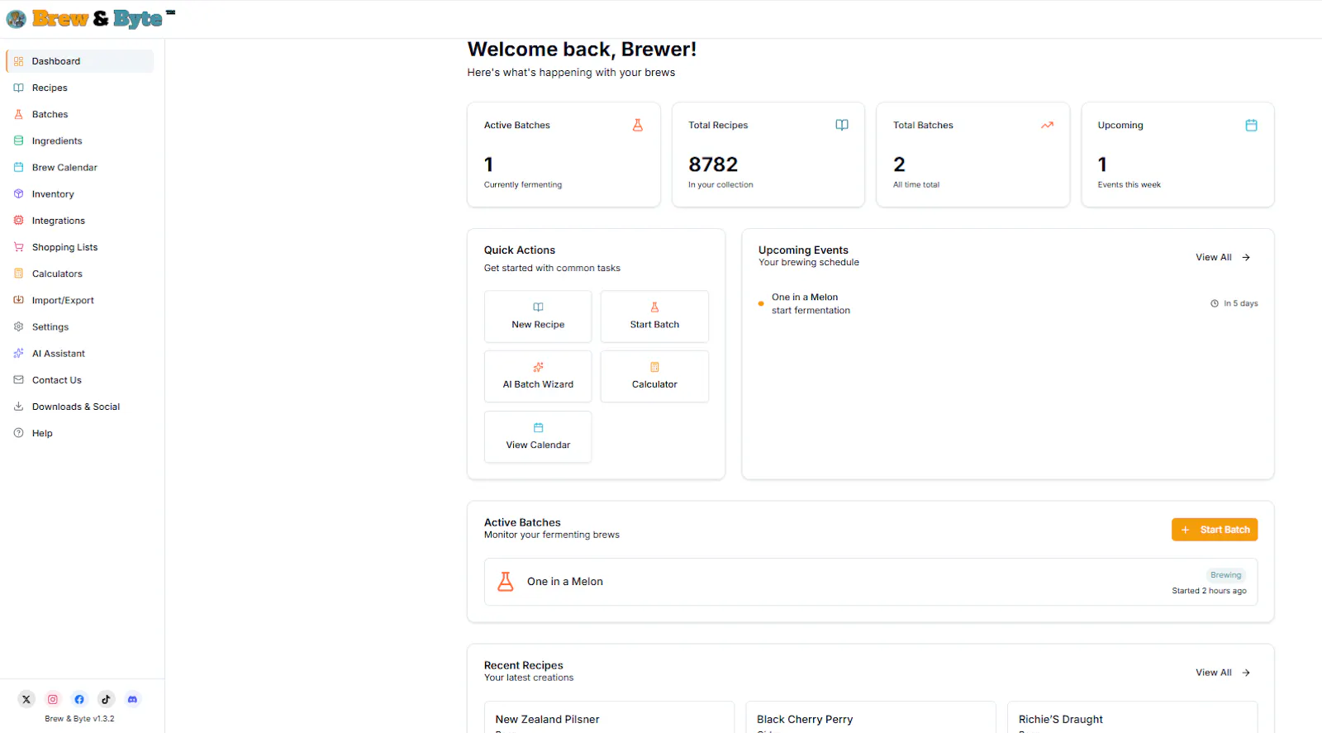Click the trend icon on Total Batches card
Image resolution: width=1322 pixels, height=733 pixels.
click(1047, 125)
